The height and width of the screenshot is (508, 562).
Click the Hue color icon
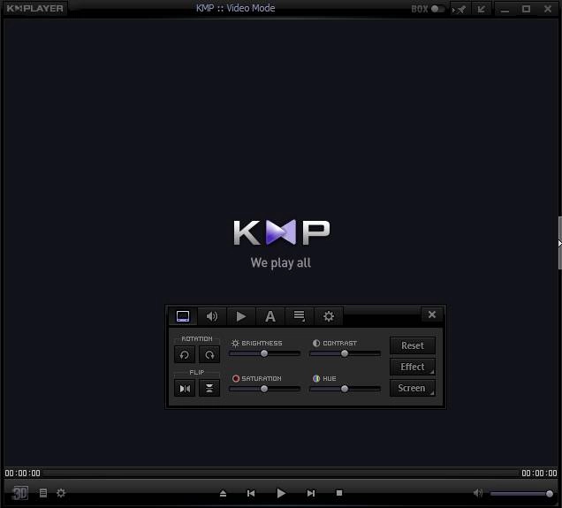tap(316, 378)
